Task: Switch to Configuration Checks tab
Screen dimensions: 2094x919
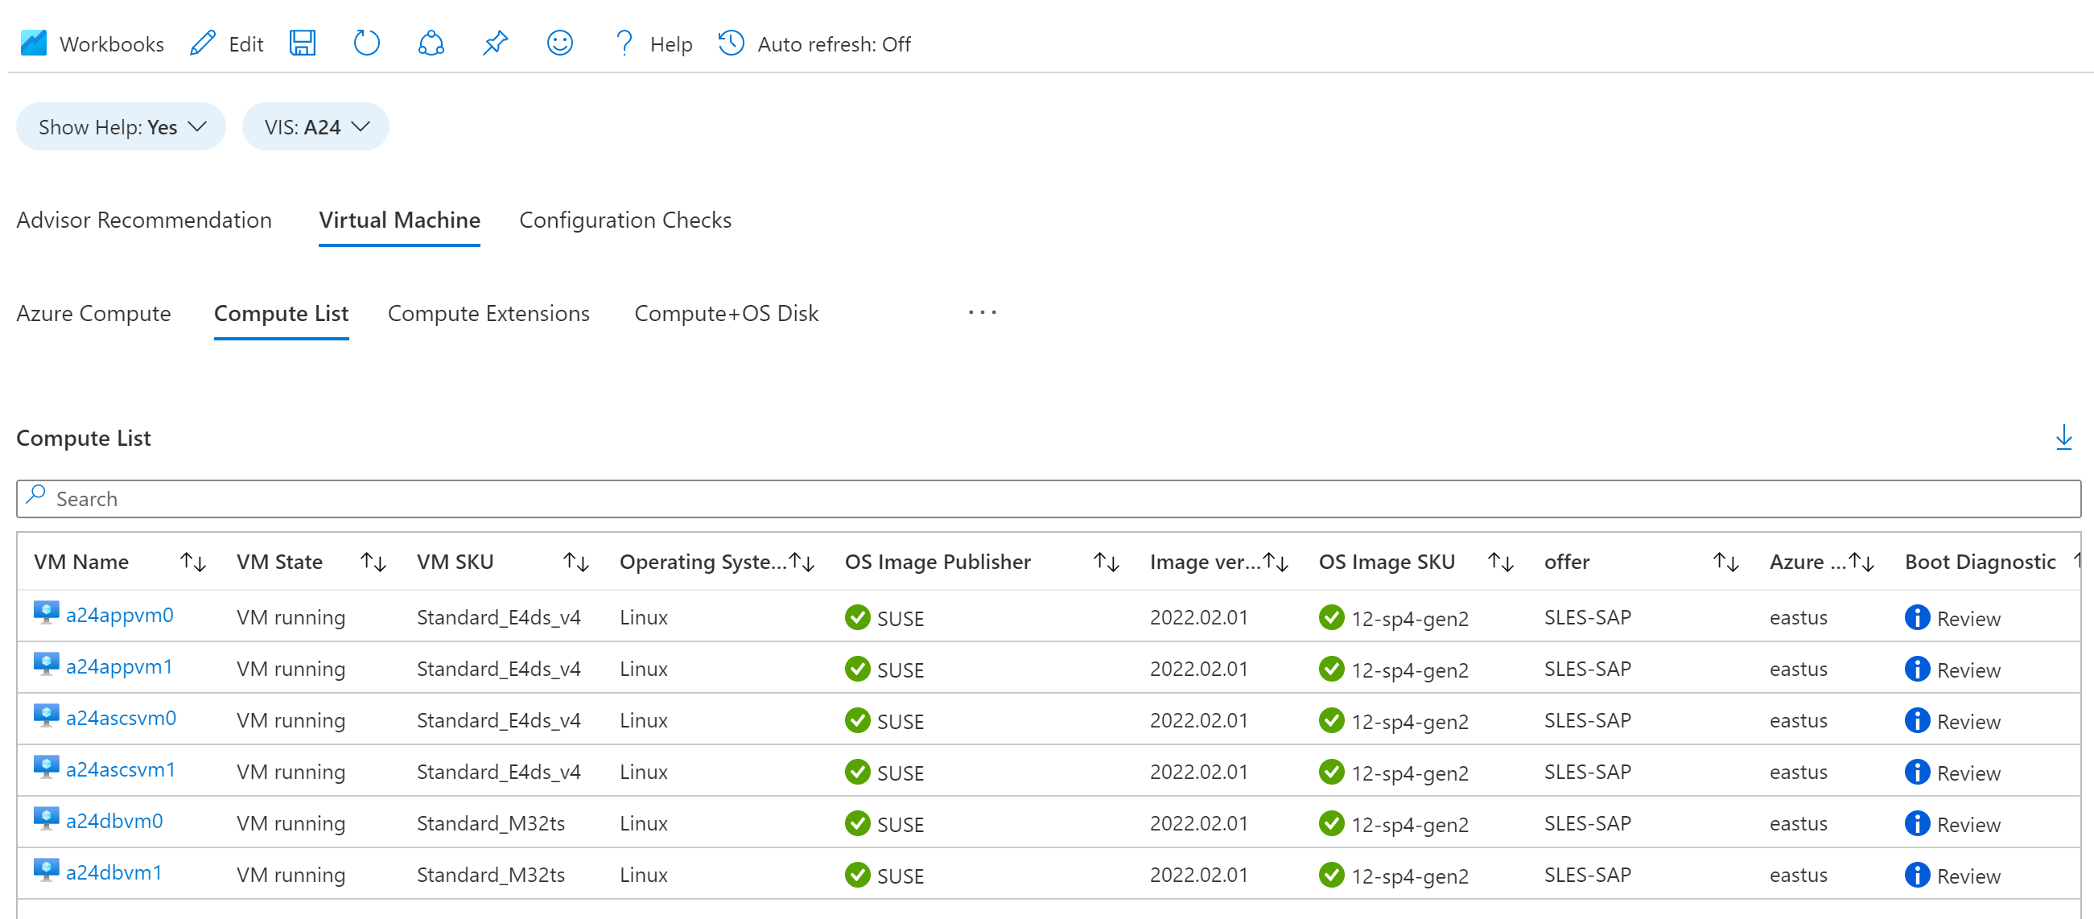Action: coord(624,220)
